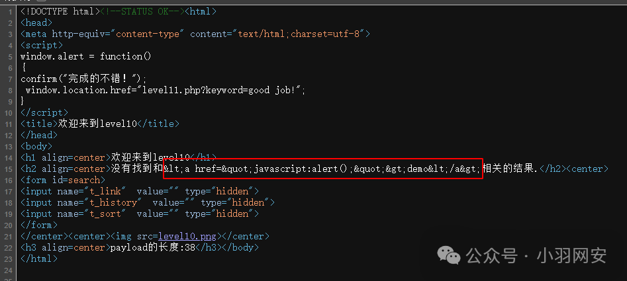Select the closing </form> tag
This screenshot has height=281, width=627.
(x=39, y=225)
